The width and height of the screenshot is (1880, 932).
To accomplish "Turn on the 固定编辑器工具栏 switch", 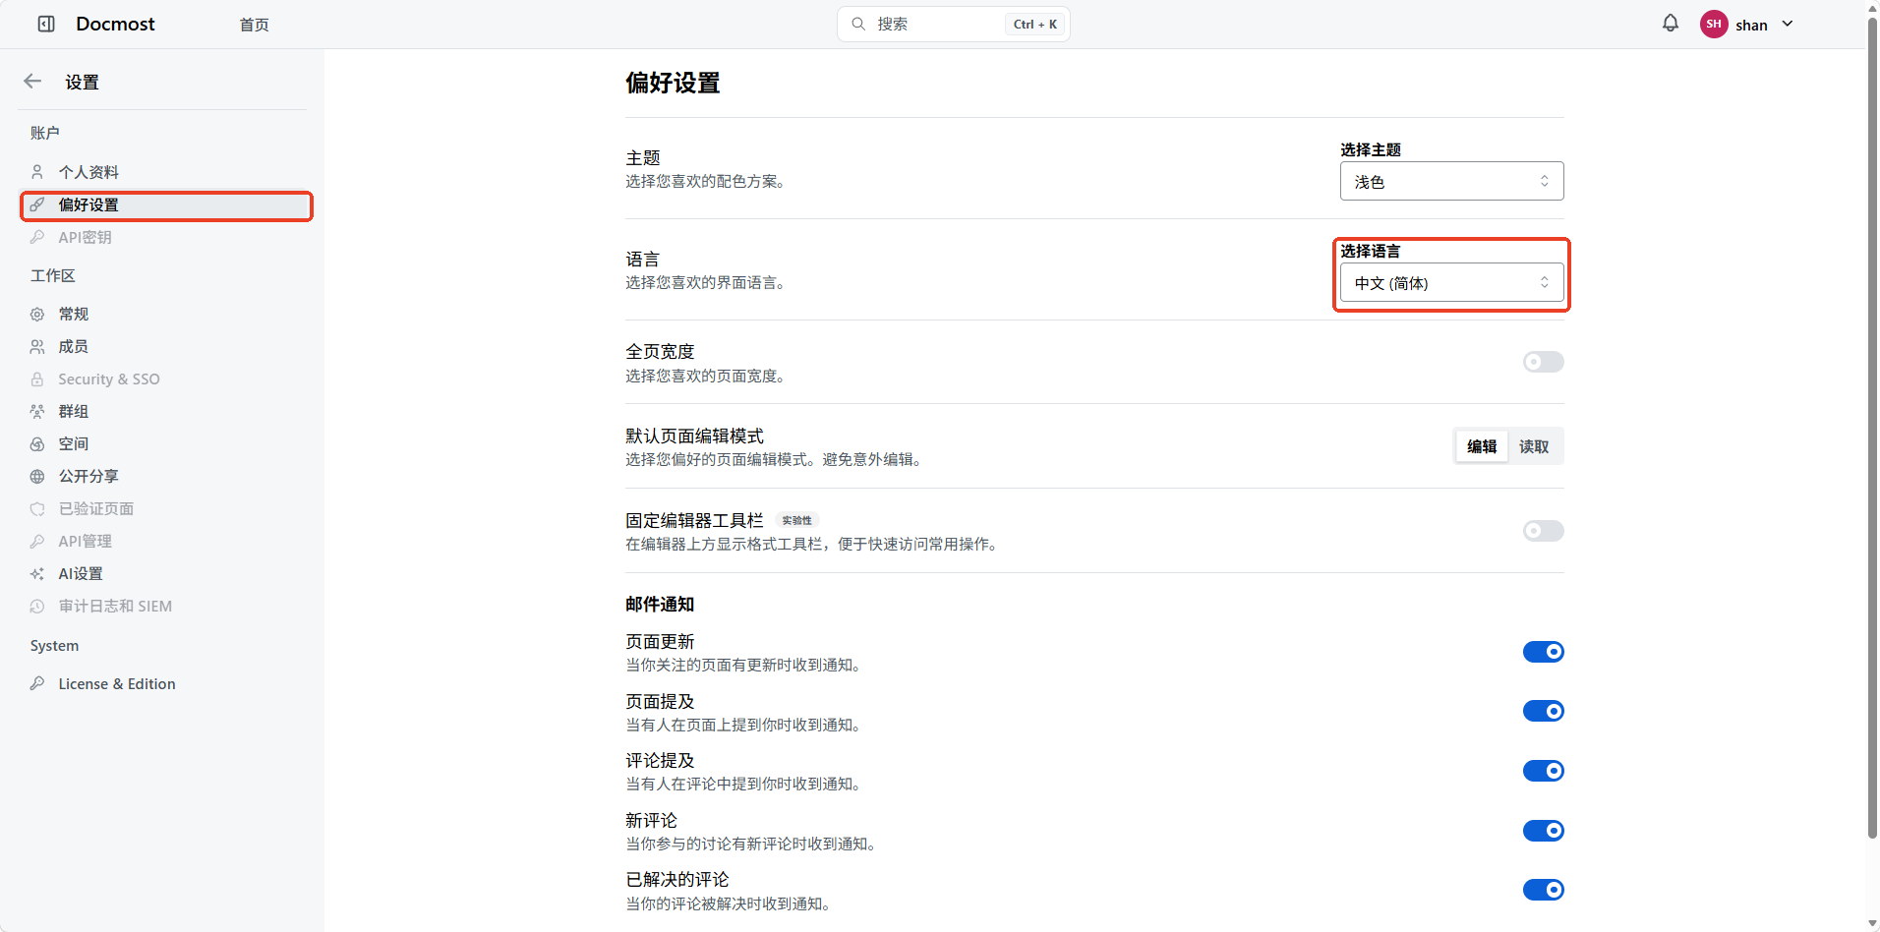I will pos(1543,531).
